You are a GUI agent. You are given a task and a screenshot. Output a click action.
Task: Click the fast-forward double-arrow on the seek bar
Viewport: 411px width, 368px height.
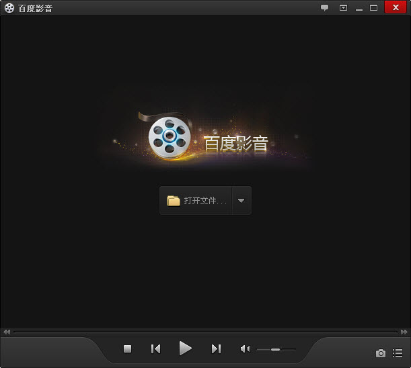pyautogui.click(x=404, y=332)
